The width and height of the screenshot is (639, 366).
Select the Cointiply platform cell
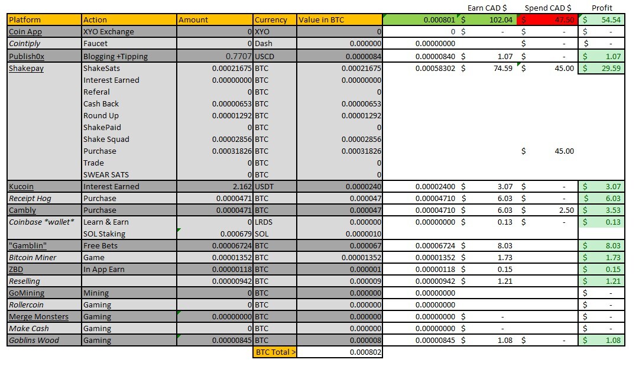[44, 44]
